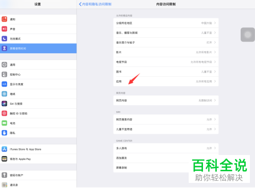Expand the 网页搜索内容 row chevron
Screen dimensions: 255x188
(x=215, y=119)
